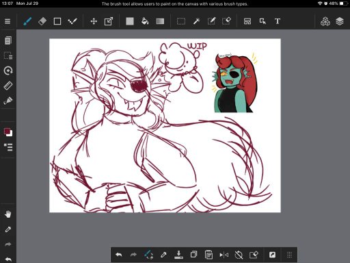Activate the Move tool
350x263 pixels.
tap(94, 21)
